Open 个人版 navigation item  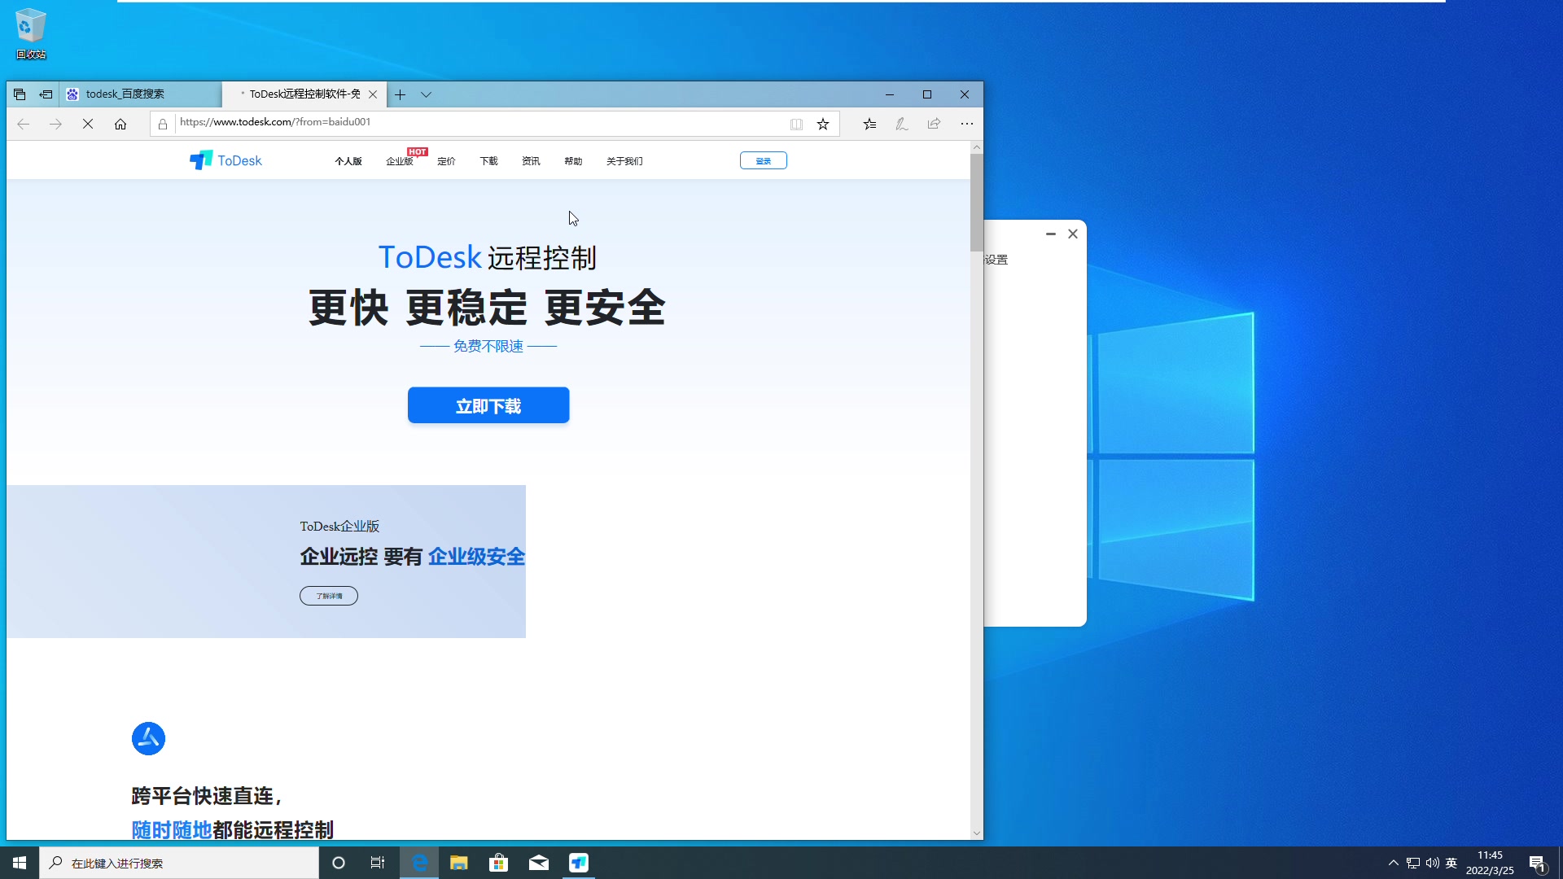(x=348, y=161)
